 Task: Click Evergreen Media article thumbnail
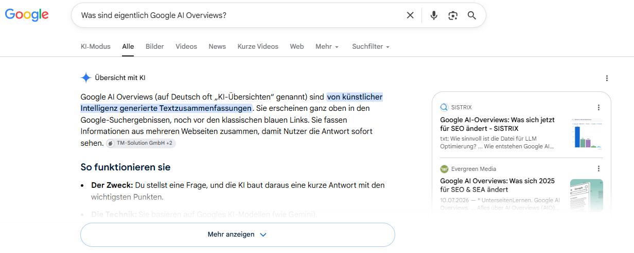coord(587,196)
